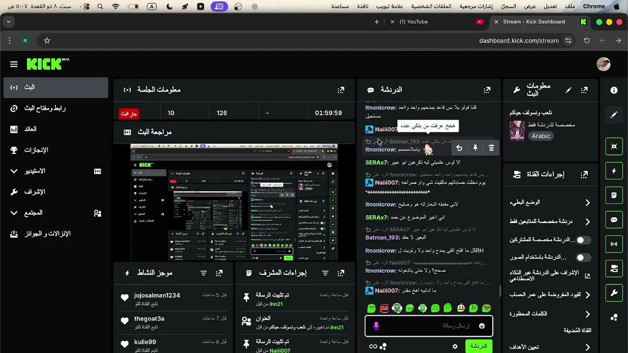This screenshot has width=628, height=353.
Task: Click the info icon in the right rail
Action: pyautogui.click(x=614, y=90)
